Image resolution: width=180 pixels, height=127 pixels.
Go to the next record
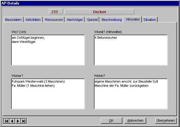pyautogui.click(x=18, y=121)
